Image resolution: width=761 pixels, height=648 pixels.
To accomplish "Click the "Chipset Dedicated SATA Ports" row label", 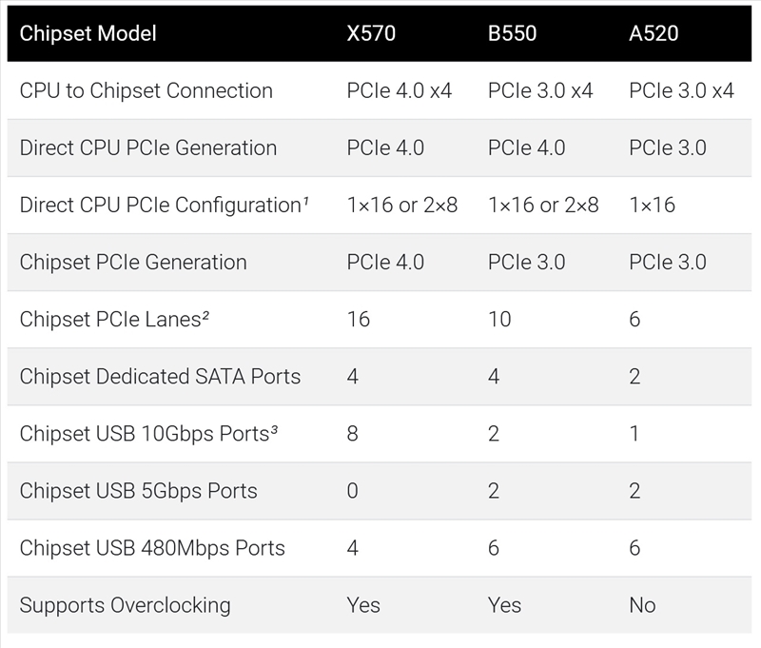I will pos(160,376).
